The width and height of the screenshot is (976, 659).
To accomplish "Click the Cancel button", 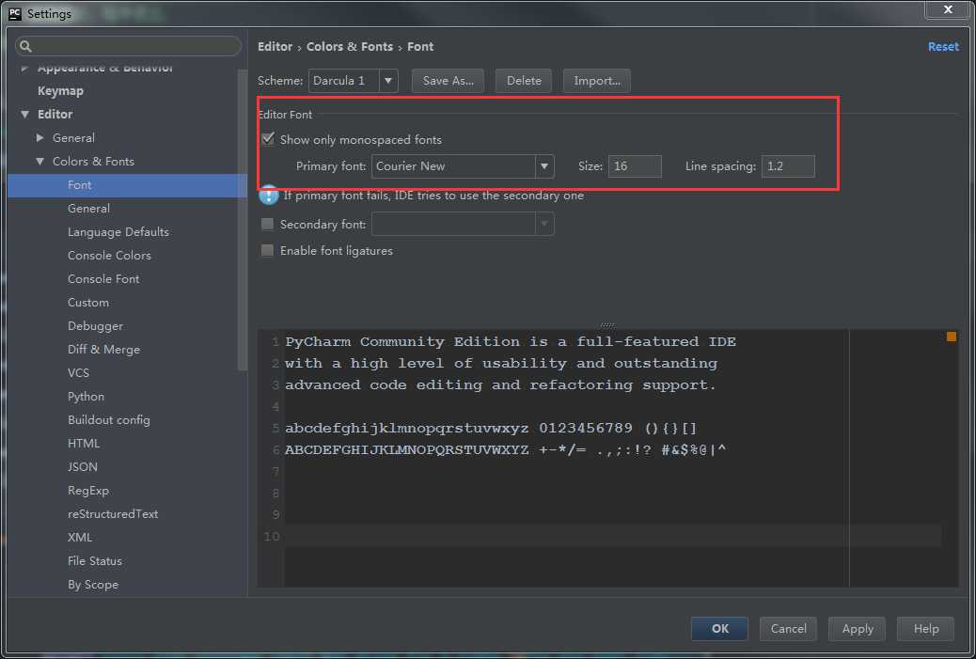I will coord(788,629).
